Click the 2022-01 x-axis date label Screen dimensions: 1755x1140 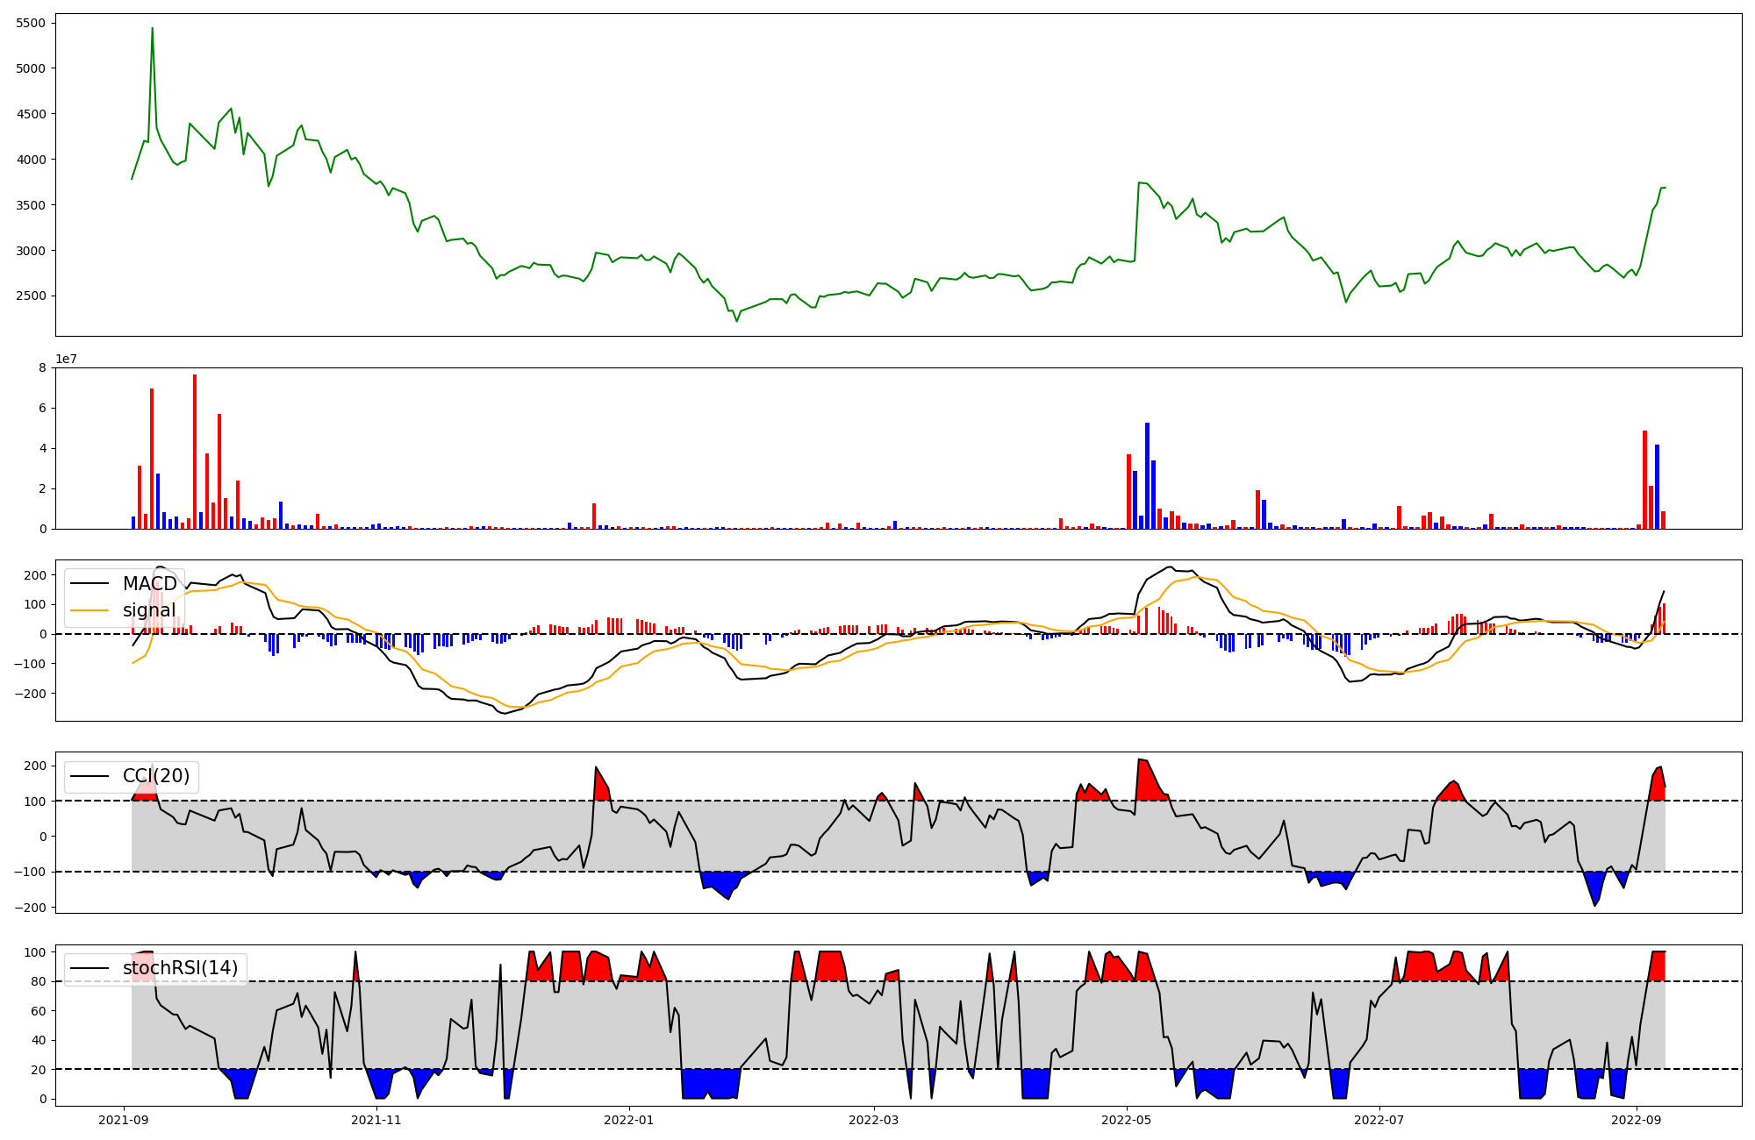(629, 1120)
